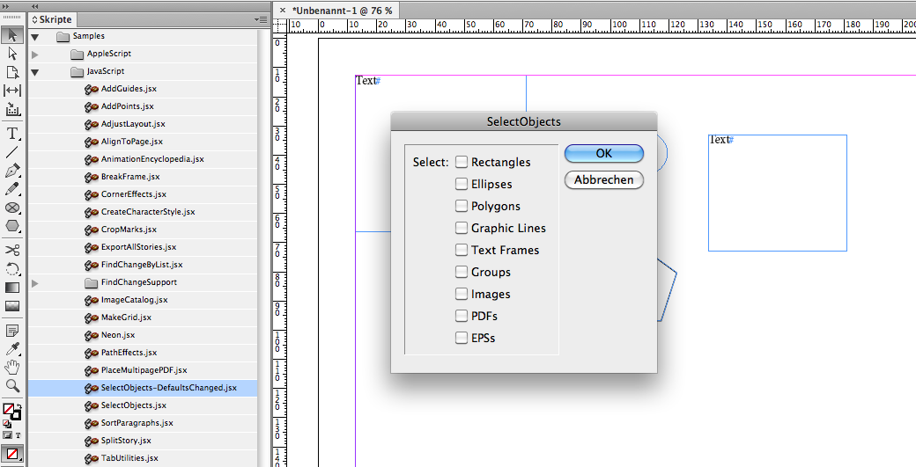Image resolution: width=916 pixels, height=467 pixels.
Task: Select the Hand tool
Action: click(12, 368)
